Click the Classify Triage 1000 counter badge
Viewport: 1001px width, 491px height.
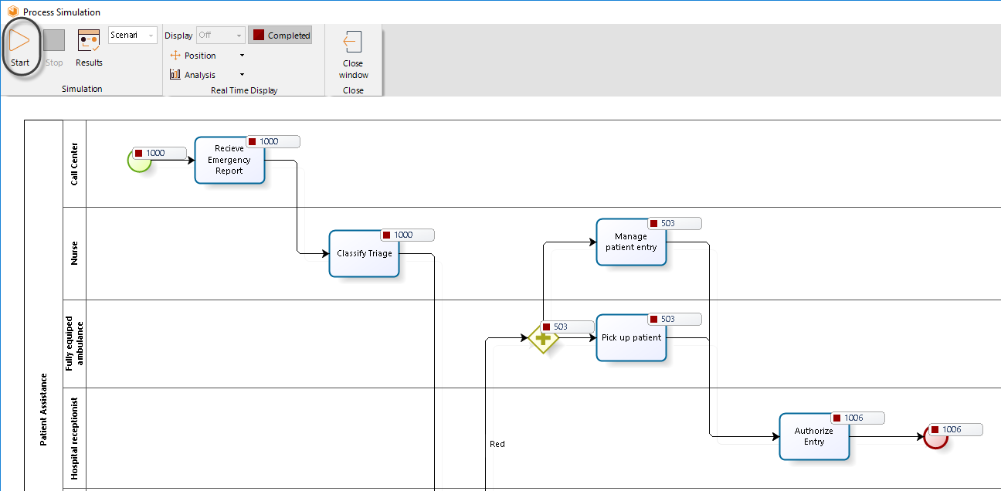pyautogui.click(x=407, y=235)
